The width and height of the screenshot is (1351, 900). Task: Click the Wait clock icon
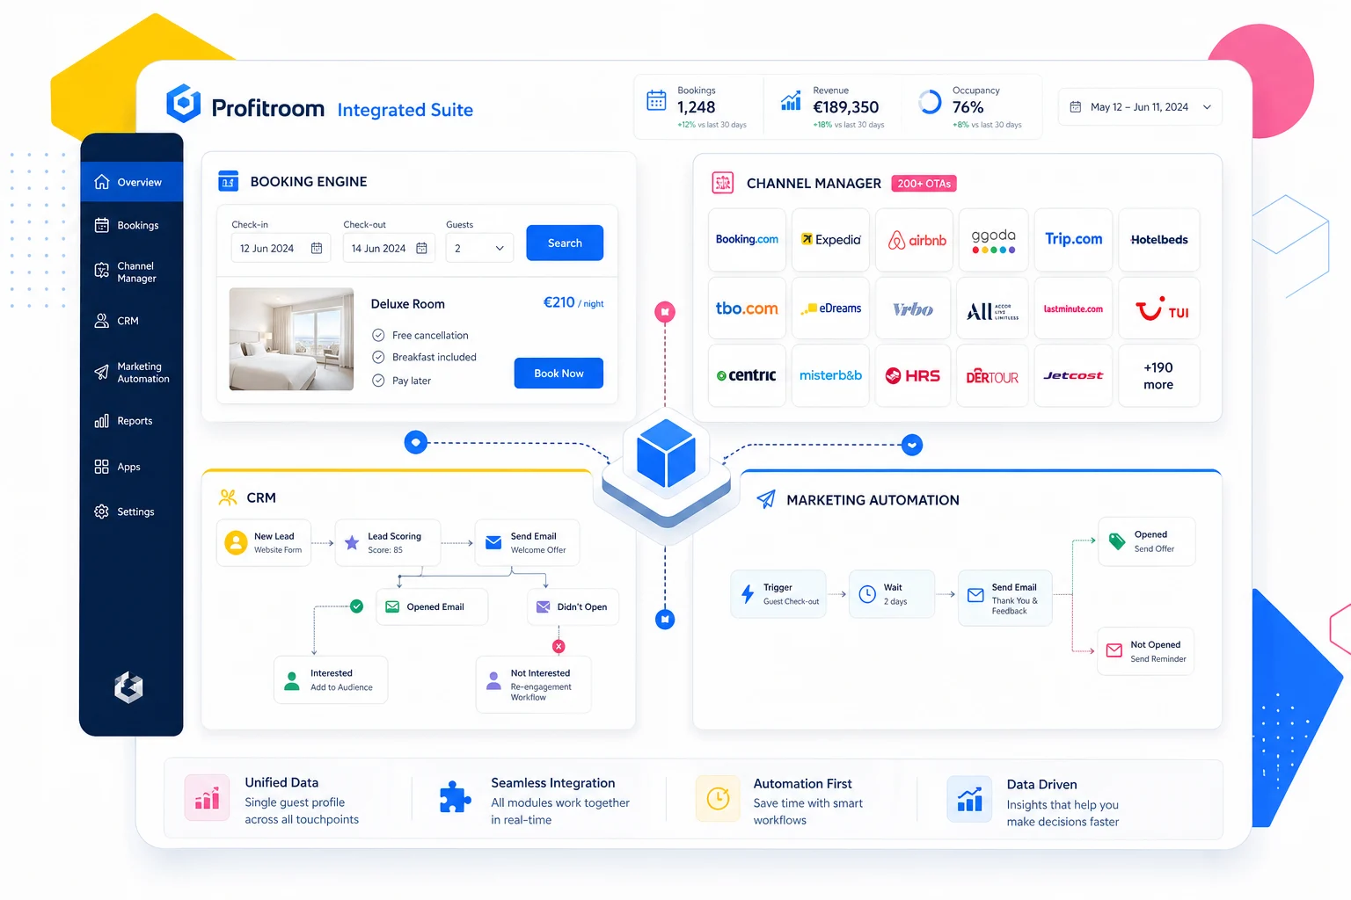click(867, 594)
